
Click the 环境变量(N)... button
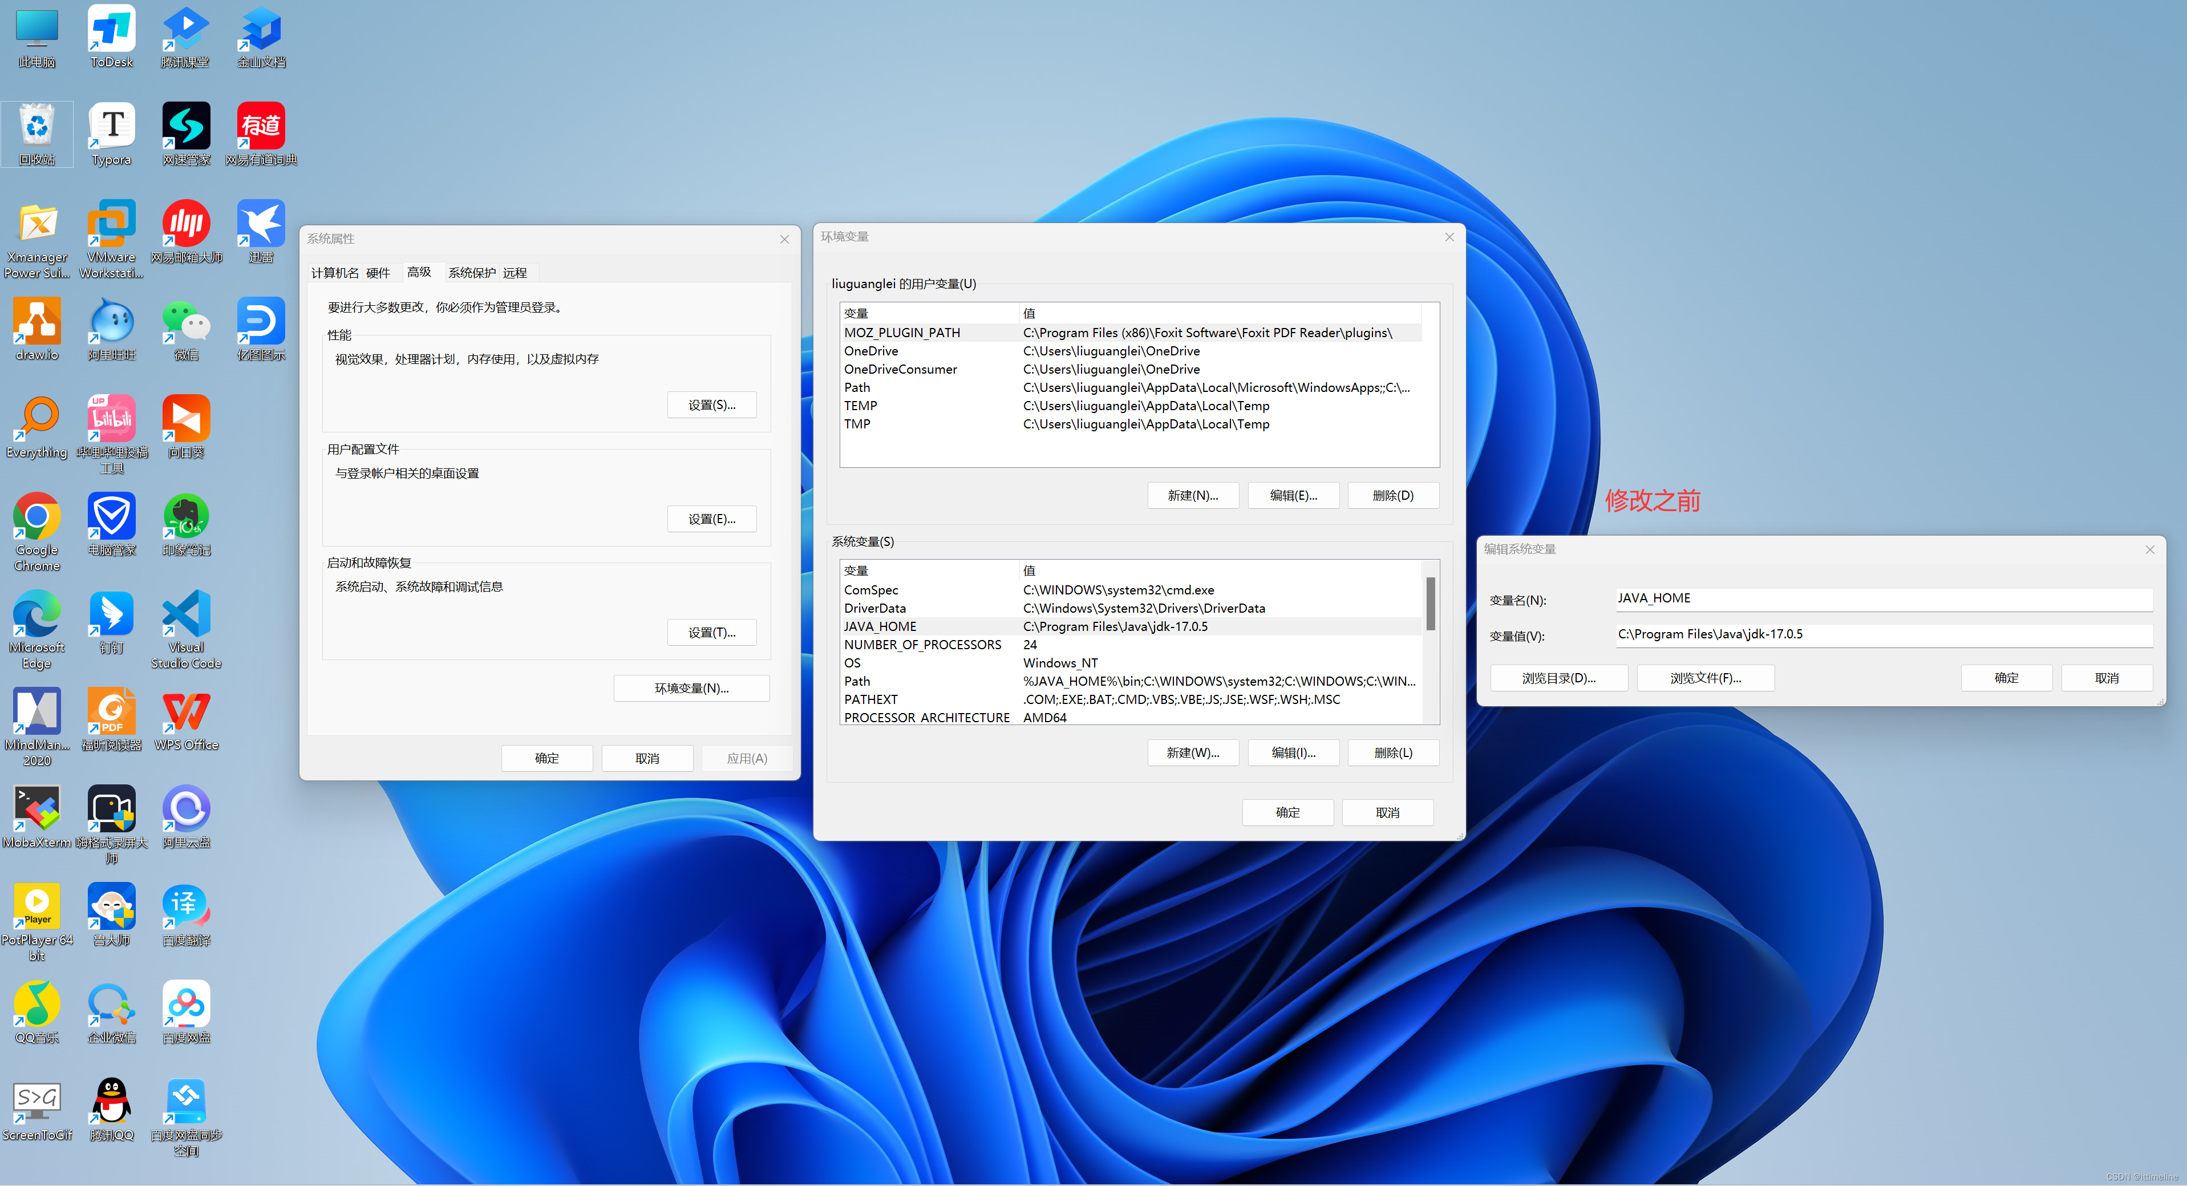tap(691, 687)
